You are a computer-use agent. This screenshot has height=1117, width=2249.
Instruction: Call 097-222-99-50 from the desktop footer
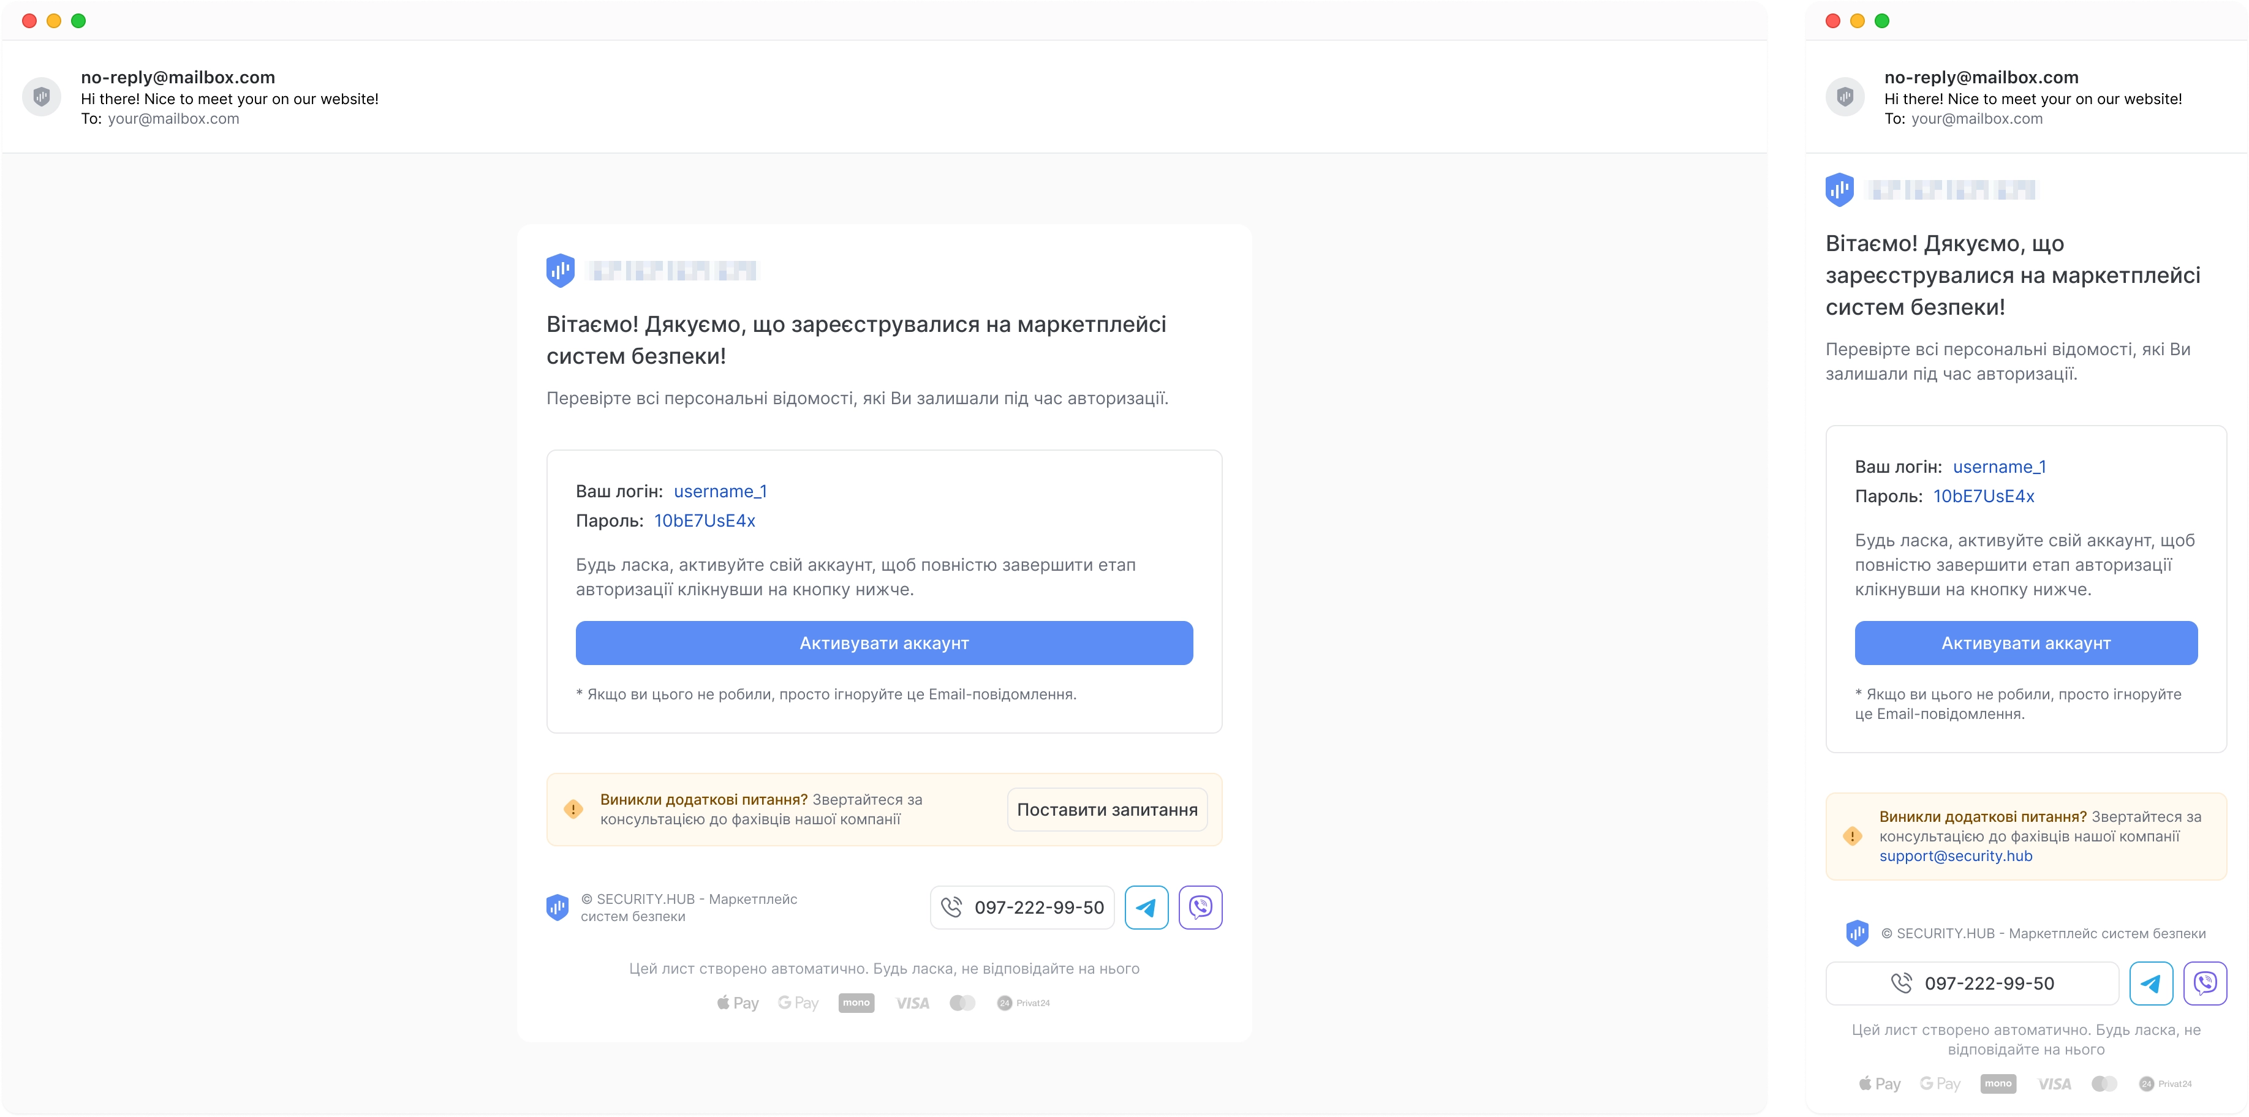click(1022, 908)
